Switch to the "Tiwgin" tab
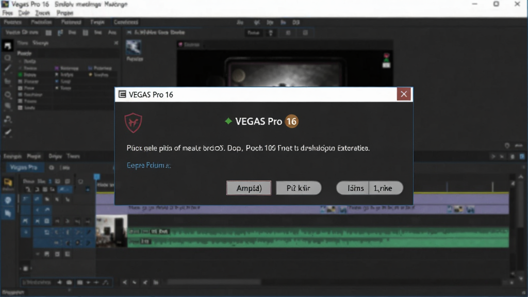 click(x=97, y=22)
